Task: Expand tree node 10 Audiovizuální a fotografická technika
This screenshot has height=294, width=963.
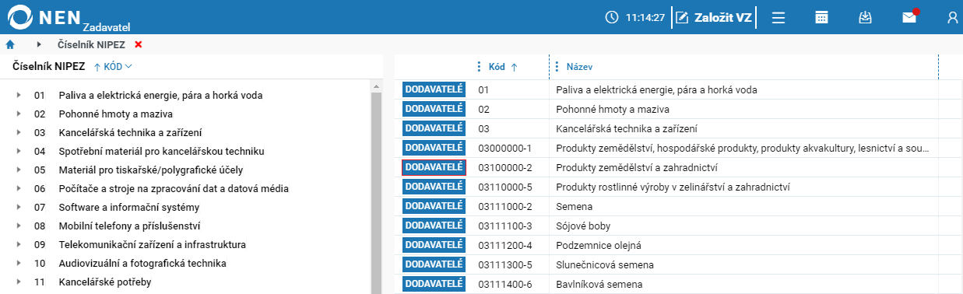Action: coord(19,264)
